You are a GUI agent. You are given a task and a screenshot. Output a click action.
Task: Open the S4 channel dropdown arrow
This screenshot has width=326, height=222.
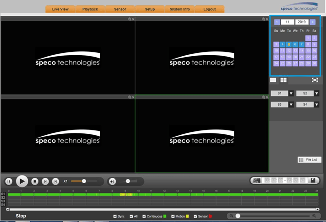pyautogui.click(x=316, y=105)
